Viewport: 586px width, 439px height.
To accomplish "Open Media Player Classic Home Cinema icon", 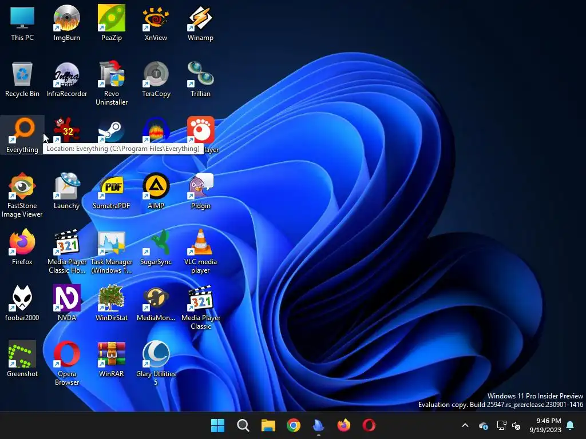I will pyautogui.click(x=67, y=252).
